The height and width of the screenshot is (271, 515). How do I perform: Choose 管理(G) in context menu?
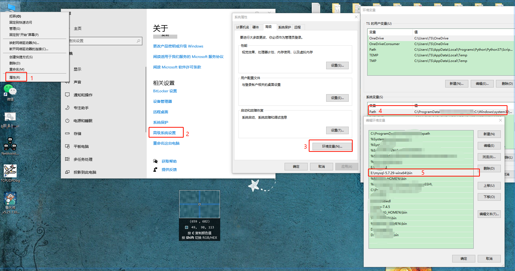coord(15,28)
